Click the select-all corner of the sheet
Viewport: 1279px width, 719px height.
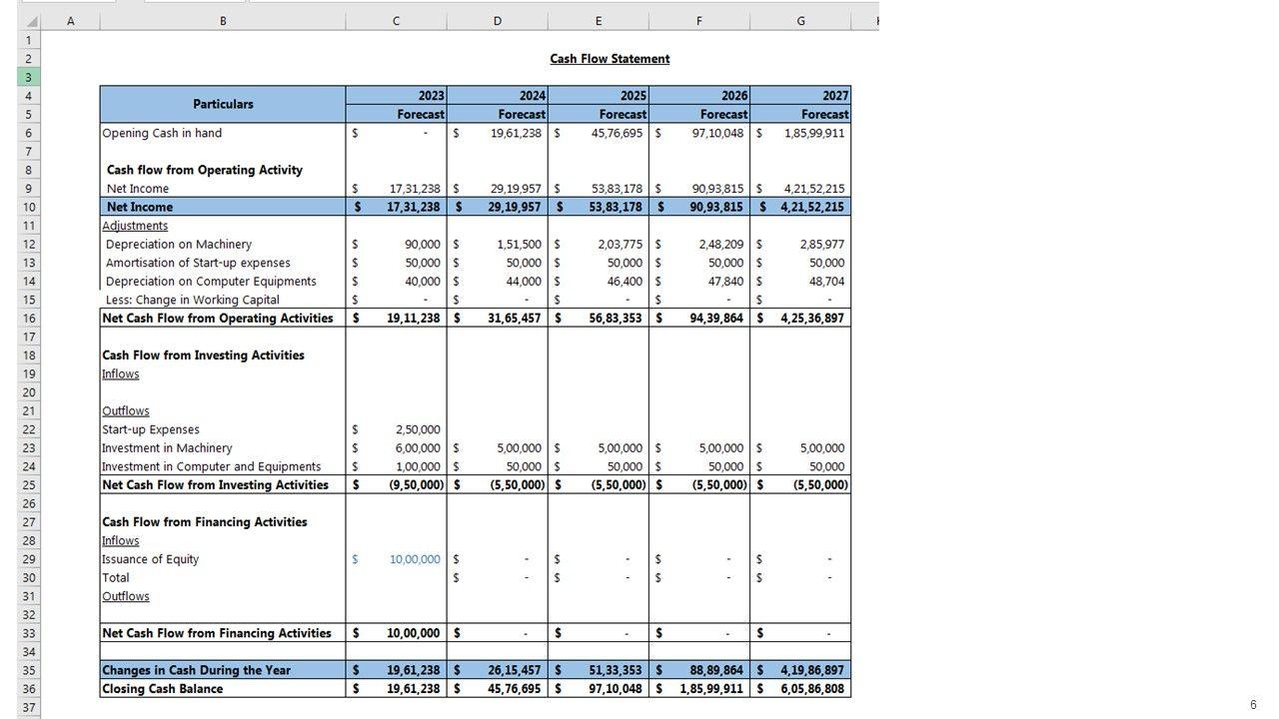pos(29,21)
